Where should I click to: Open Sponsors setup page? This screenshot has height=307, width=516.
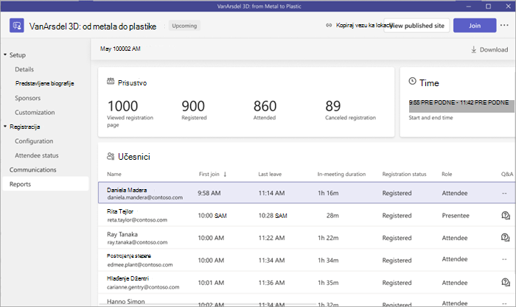pyautogui.click(x=28, y=98)
